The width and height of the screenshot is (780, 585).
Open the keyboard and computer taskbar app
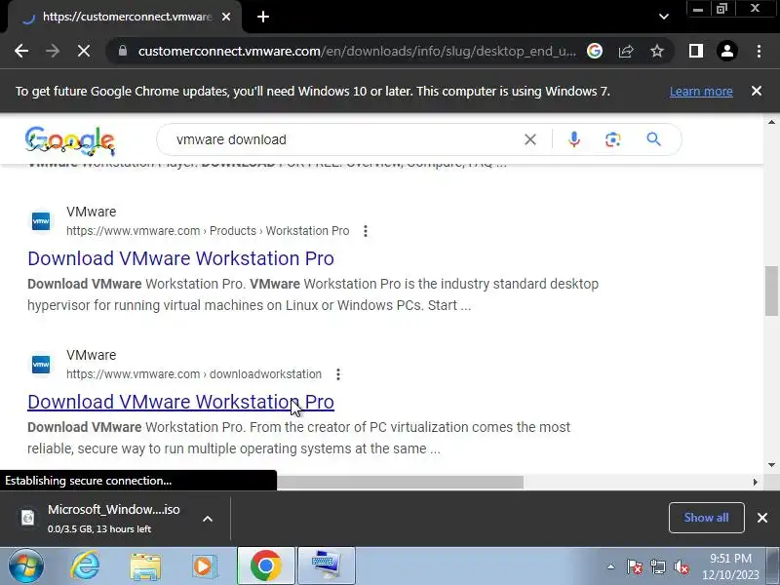(327, 566)
